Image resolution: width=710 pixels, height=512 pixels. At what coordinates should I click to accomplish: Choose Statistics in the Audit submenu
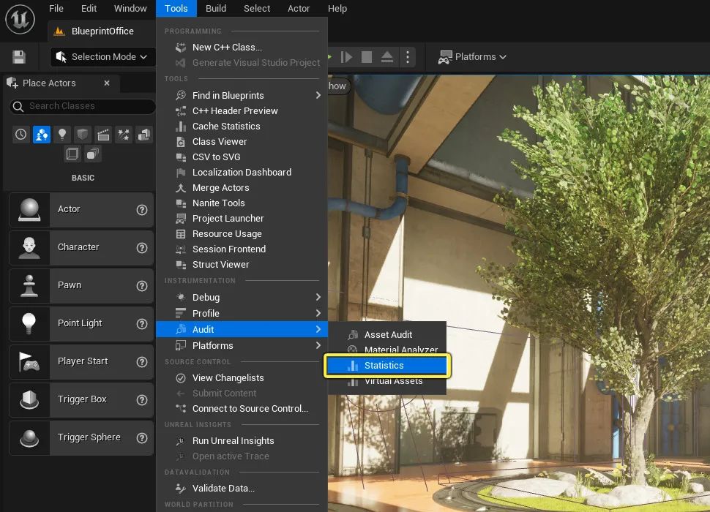(386, 366)
